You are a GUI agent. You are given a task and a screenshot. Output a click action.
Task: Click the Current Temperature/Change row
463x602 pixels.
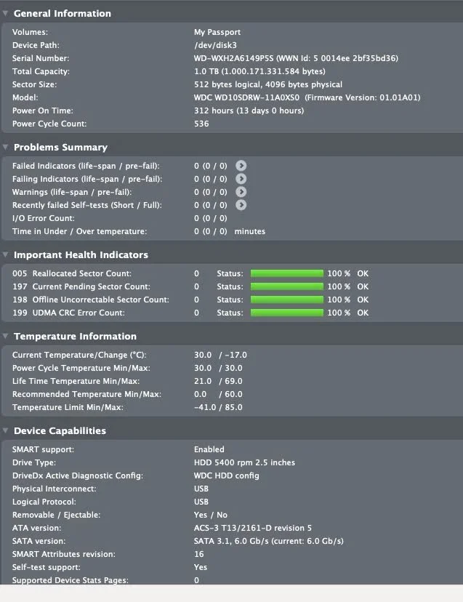(x=78, y=355)
